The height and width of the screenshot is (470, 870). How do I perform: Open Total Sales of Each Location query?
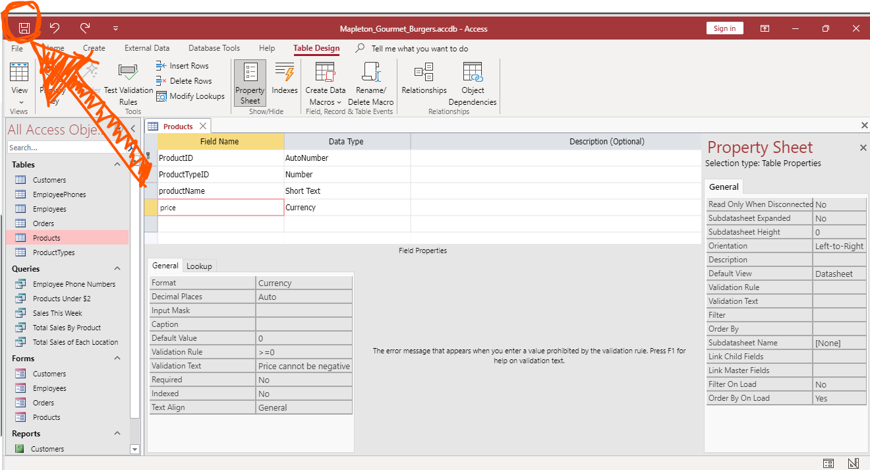[x=75, y=342]
